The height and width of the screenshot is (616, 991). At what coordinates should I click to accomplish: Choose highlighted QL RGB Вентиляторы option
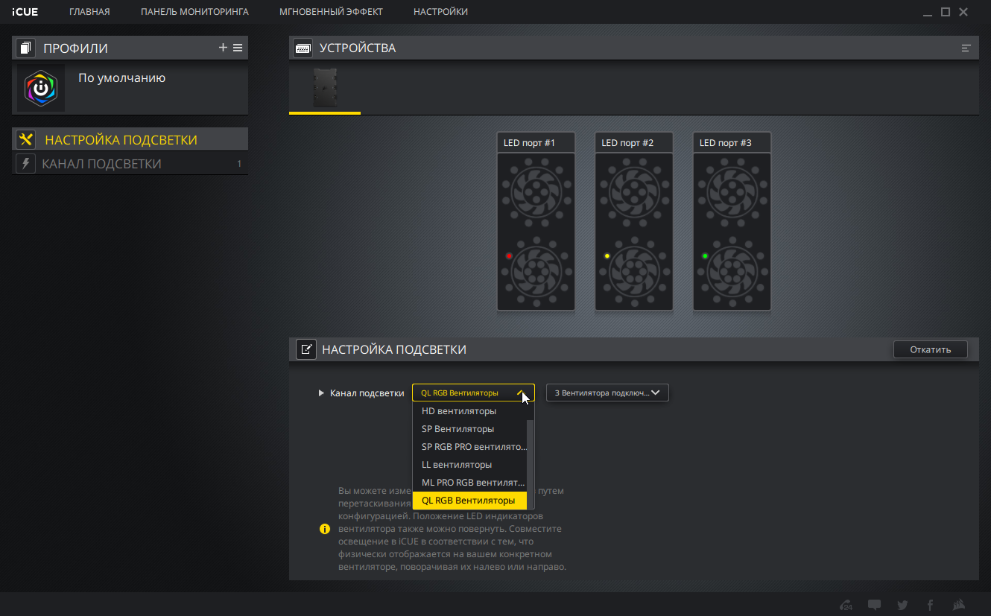[469, 501]
